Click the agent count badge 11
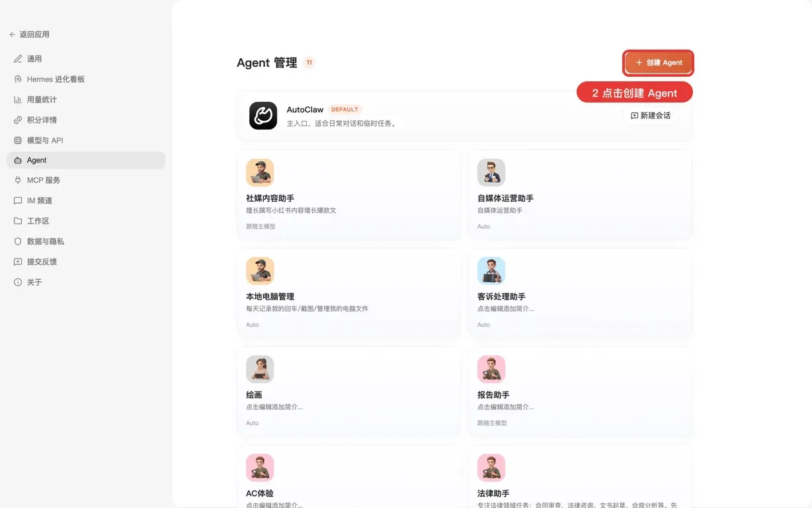This screenshot has width=812, height=508. coord(309,63)
